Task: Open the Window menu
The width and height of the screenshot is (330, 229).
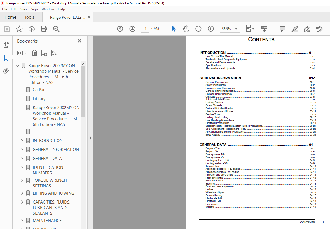Action: tap(48, 9)
